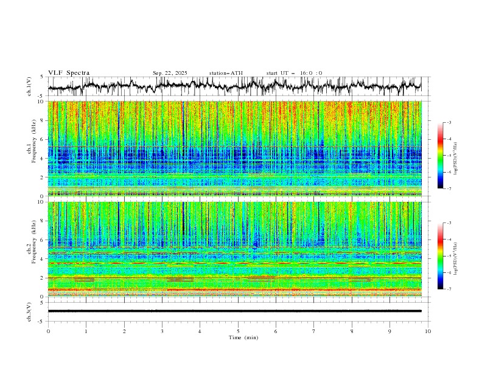This screenshot has height=372, width=482.
Task: Click time axis tick label "10"
Action: tap(428, 331)
